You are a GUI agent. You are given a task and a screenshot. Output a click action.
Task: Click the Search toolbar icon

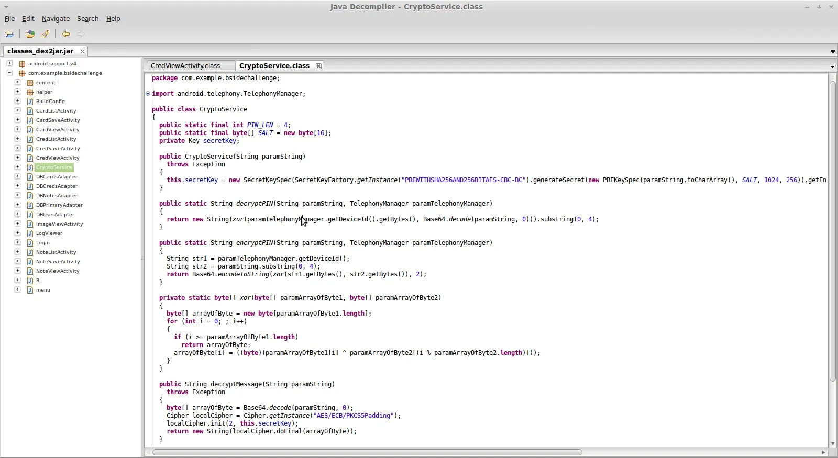coord(45,34)
